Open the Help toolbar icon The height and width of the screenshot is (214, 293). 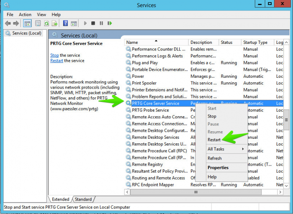pyautogui.click(x=65, y=23)
